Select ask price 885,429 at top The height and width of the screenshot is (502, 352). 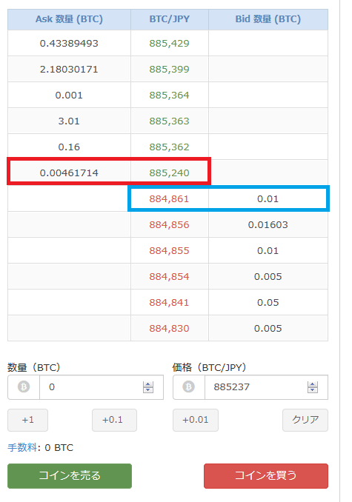tap(169, 43)
